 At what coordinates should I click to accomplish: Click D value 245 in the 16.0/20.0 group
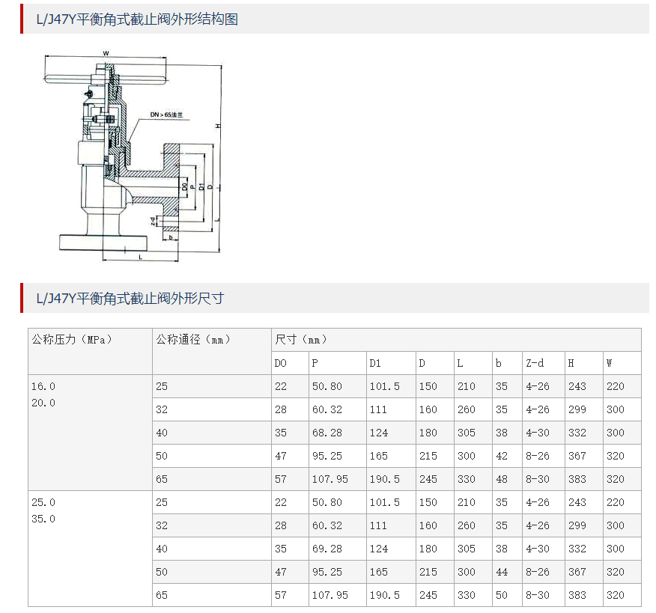click(x=428, y=479)
